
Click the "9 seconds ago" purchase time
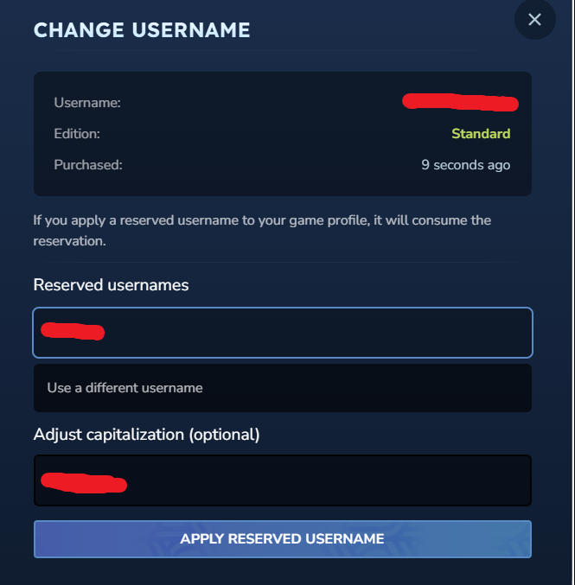[x=465, y=164]
